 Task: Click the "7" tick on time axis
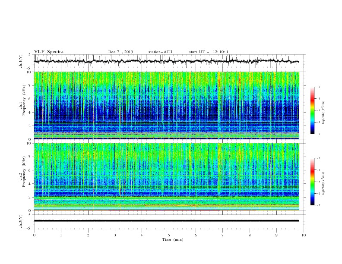point(223,235)
